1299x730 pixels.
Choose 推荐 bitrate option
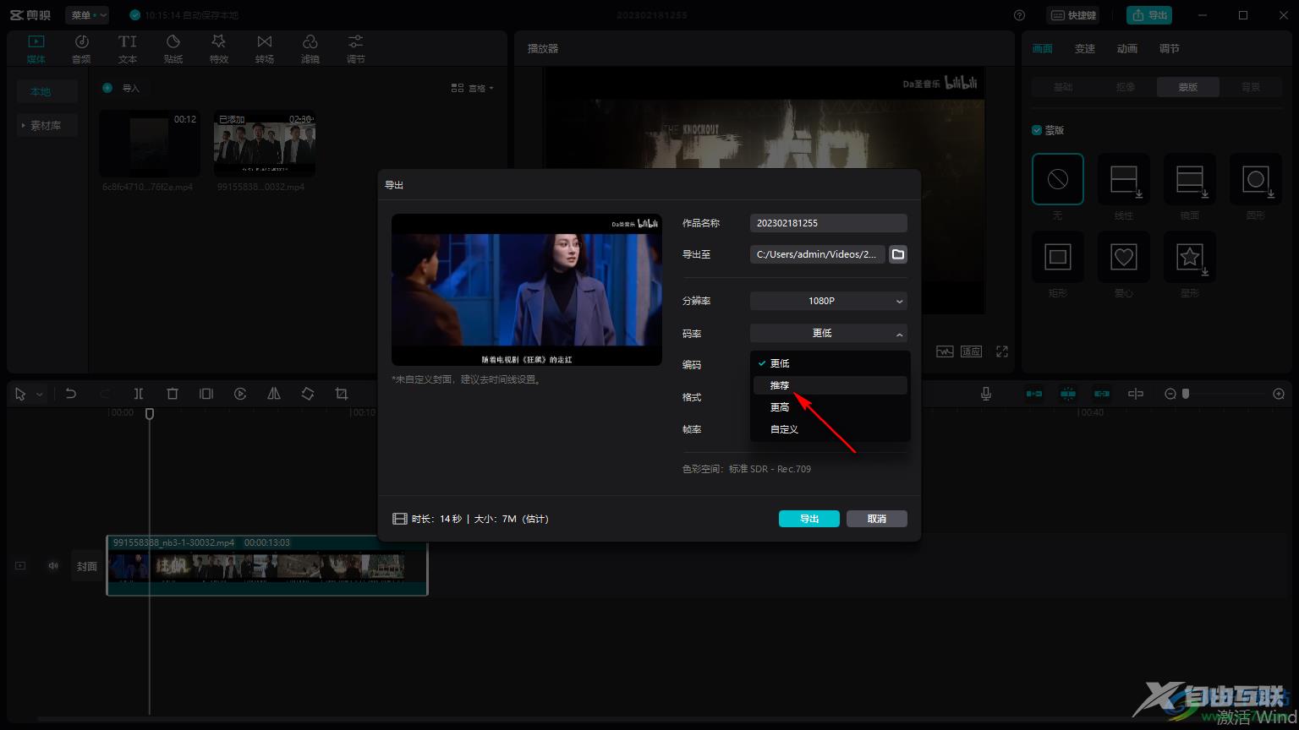(830, 385)
